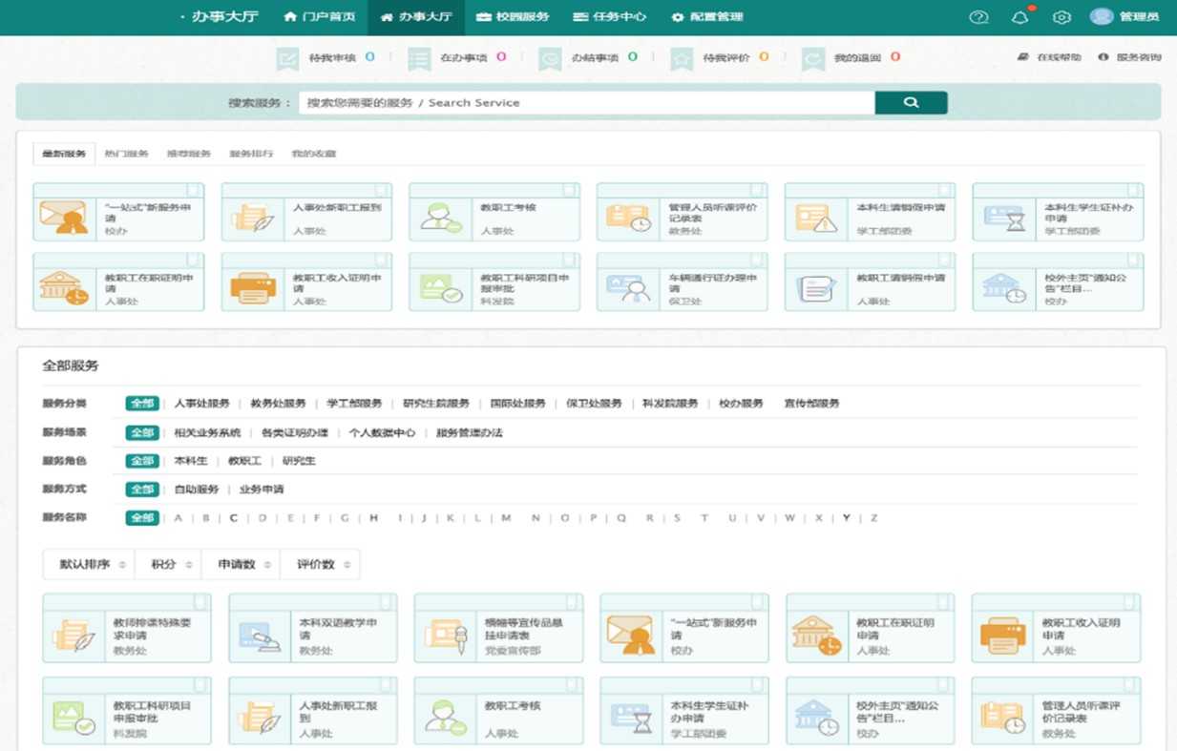
Task: Click the Search Service input field
Action: pyautogui.click(x=586, y=102)
